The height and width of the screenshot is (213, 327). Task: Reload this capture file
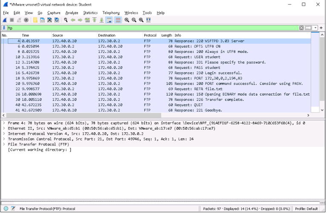(57, 20)
